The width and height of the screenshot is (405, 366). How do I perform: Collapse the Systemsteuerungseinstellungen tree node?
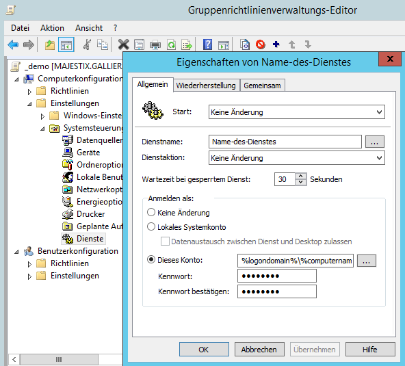42,129
